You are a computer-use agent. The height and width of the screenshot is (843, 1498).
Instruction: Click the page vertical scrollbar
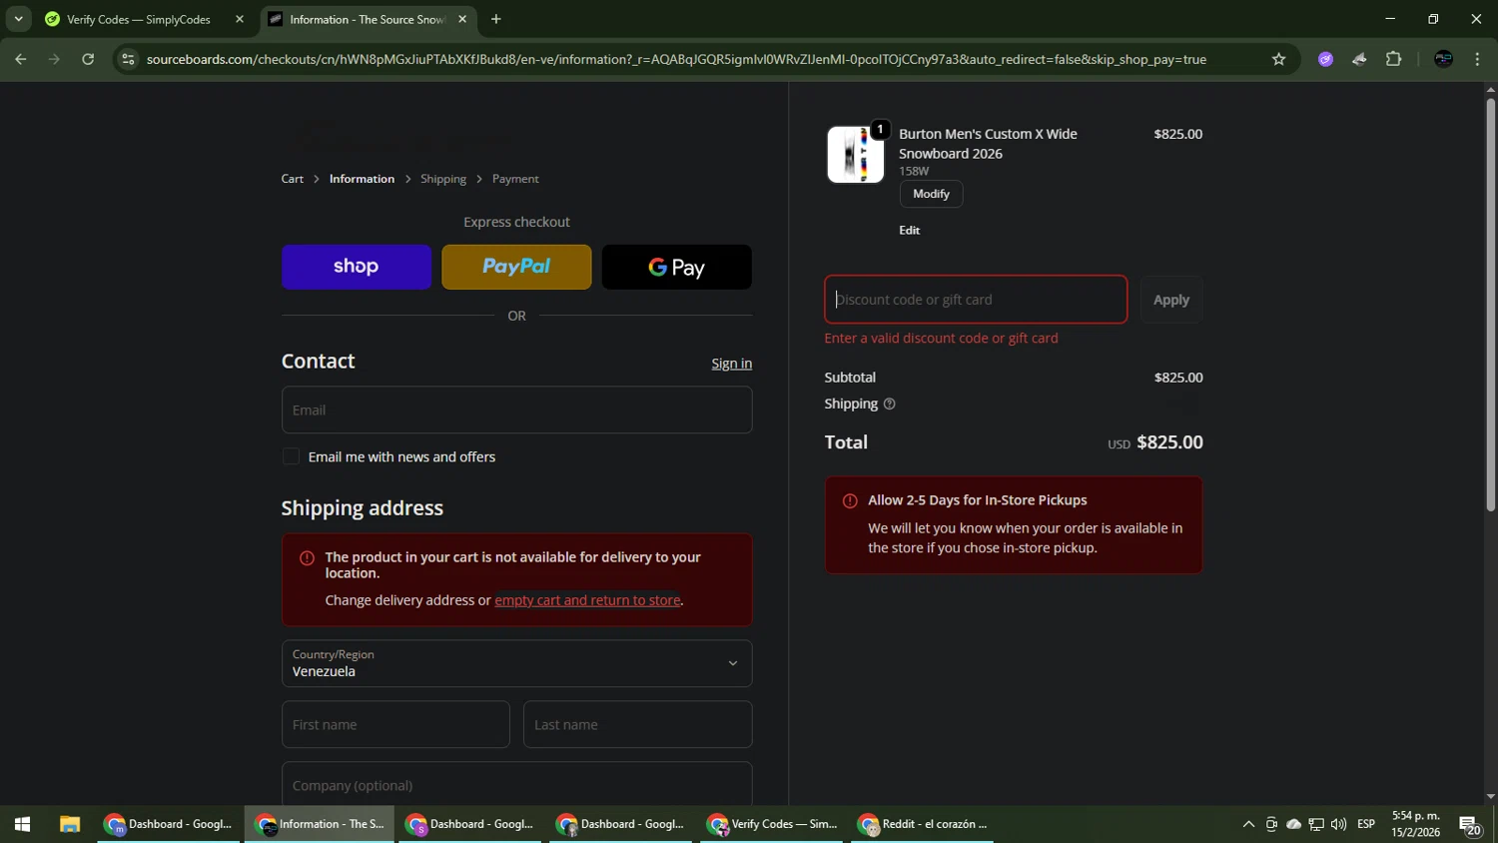pos(1490,305)
